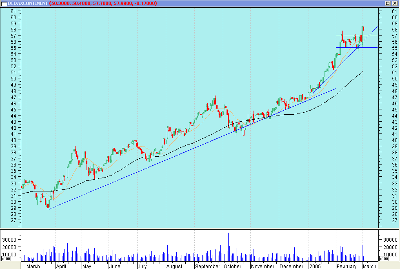Click the latest candlestick near 58
Screen dimensions: 400x269
click(x=363, y=28)
